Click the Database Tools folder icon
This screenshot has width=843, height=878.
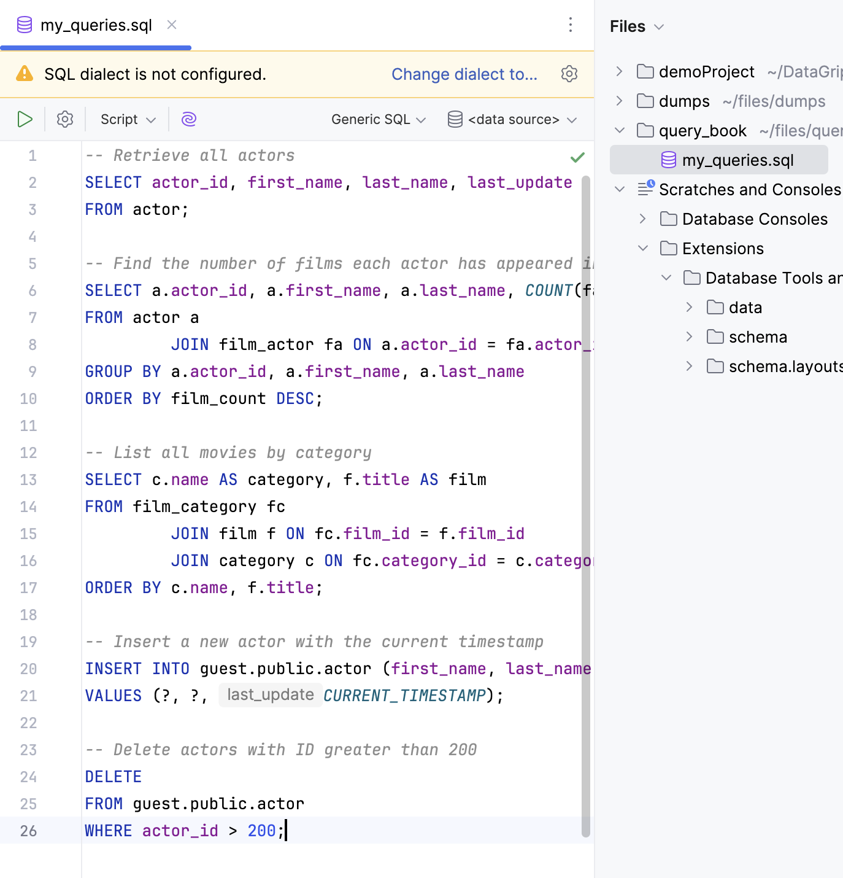[691, 278]
